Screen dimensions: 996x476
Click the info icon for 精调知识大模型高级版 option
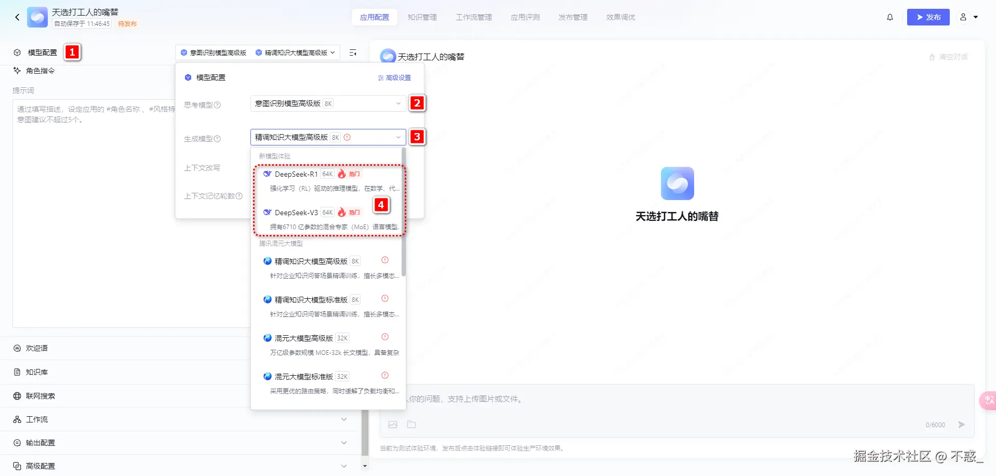[385, 260]
